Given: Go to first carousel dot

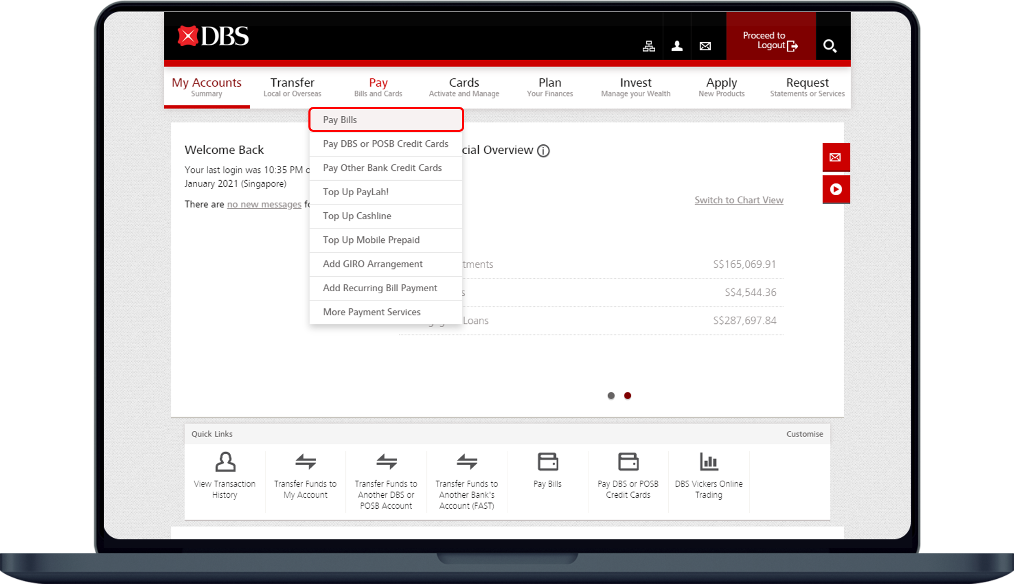Looking at the screenshot, I should click(x=611, y=396).
